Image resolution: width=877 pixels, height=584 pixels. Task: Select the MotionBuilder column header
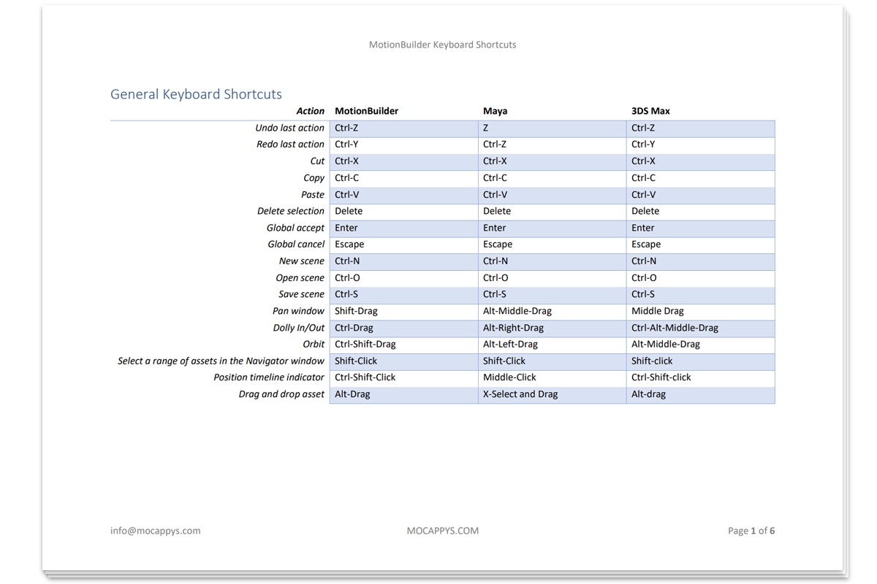point(366,111)
